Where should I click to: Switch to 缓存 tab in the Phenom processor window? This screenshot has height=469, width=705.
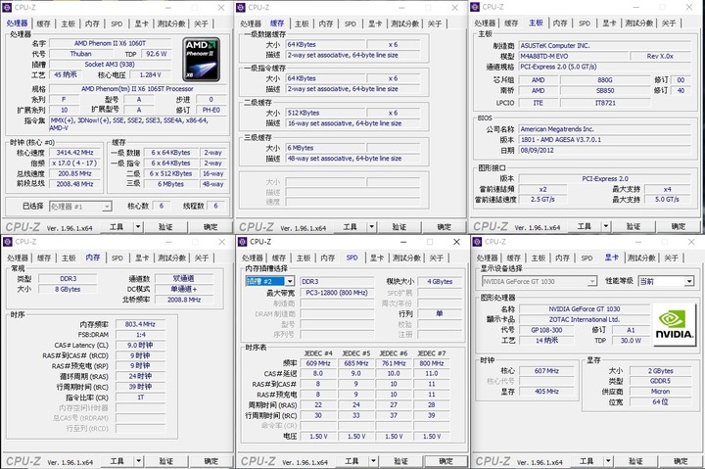(44, 23)
